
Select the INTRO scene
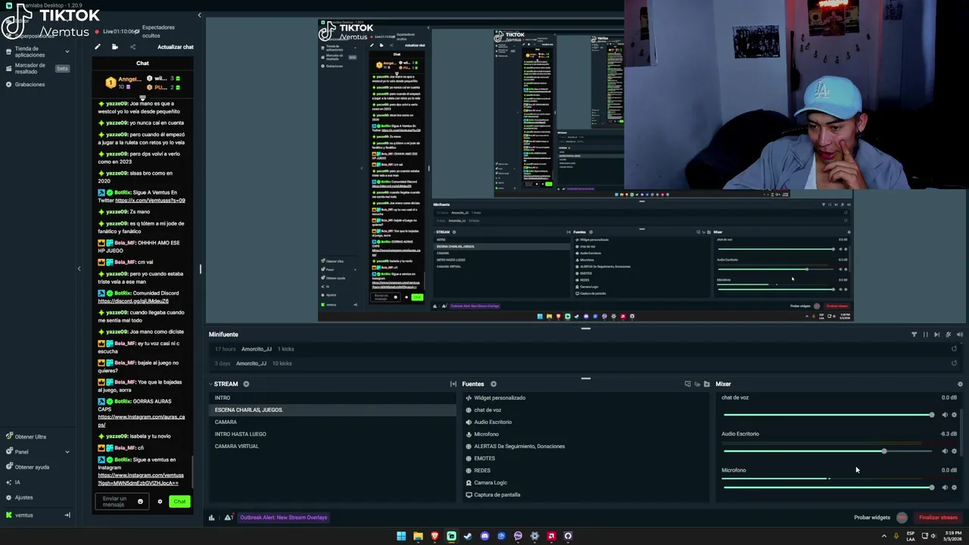click(333, 398)
